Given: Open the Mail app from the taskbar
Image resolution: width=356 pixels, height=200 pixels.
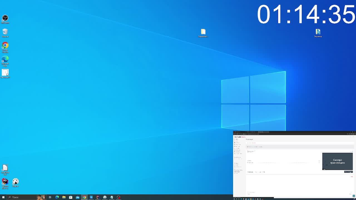Looking at the screenshot, I should (77, 197).
